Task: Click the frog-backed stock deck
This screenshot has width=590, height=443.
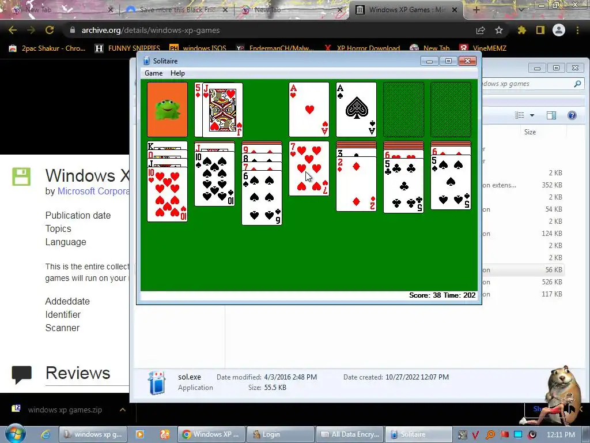Action: [x=168, y=110]
